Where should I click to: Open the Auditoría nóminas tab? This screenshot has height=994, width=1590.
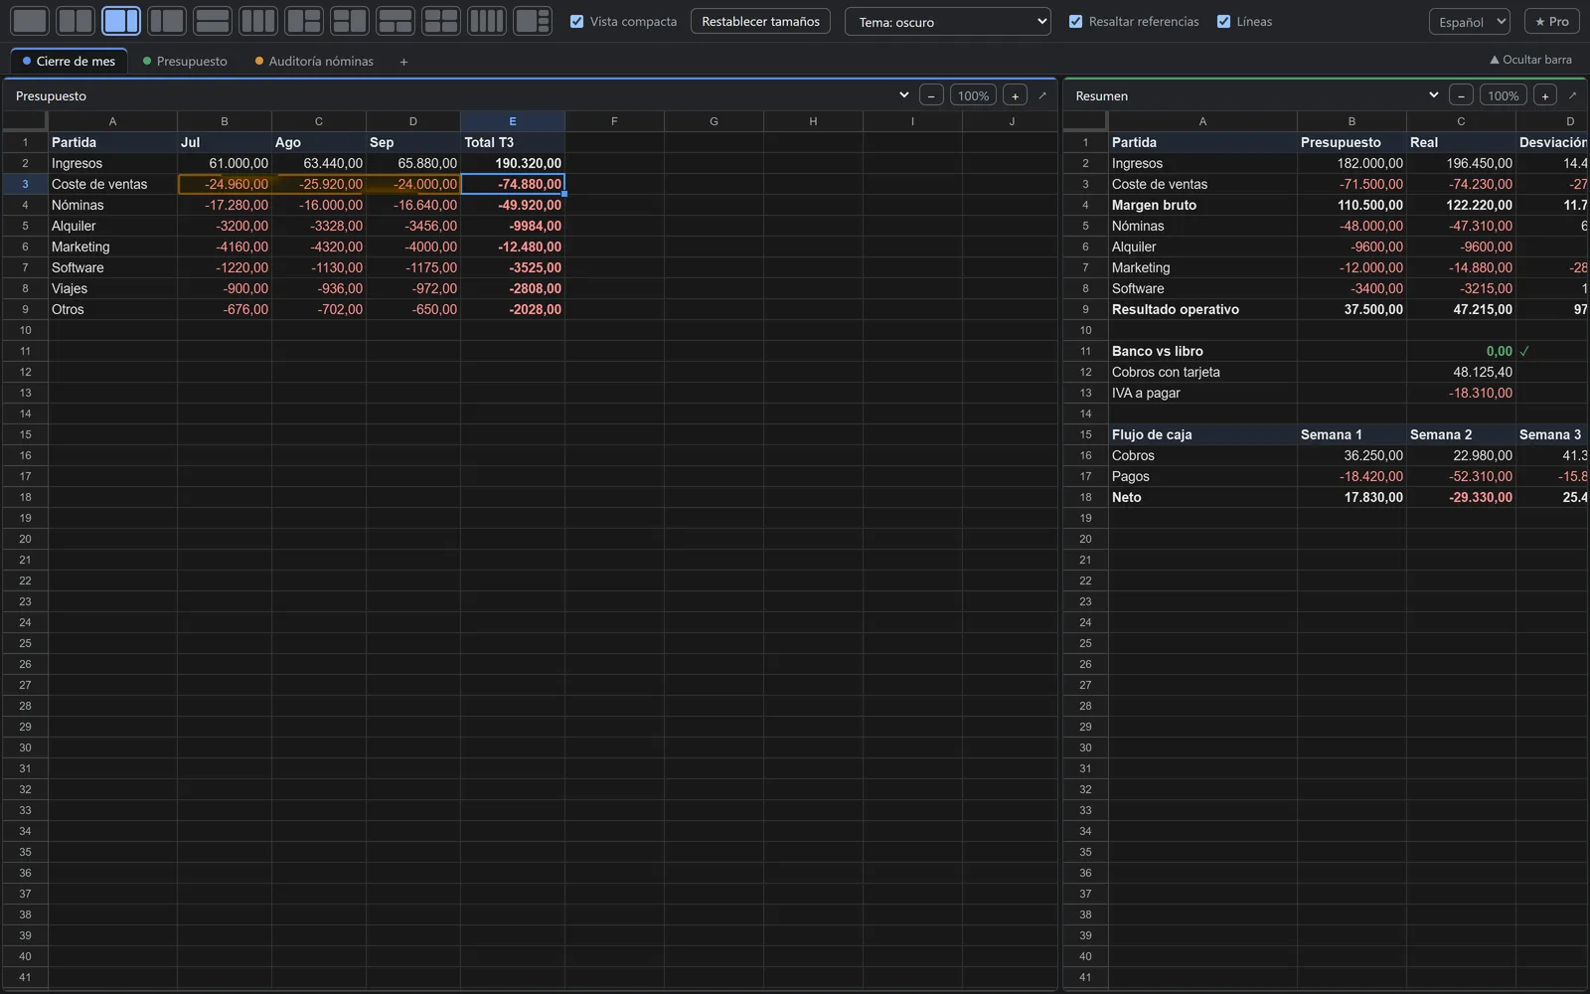point(314,61)
